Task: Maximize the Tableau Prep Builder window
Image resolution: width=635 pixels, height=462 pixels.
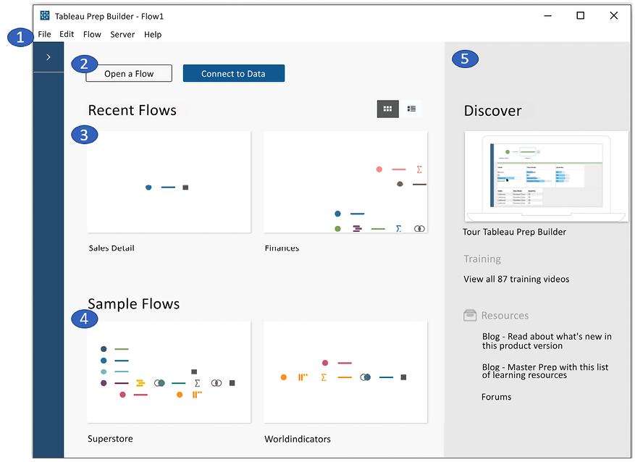Action: (580, 15)
